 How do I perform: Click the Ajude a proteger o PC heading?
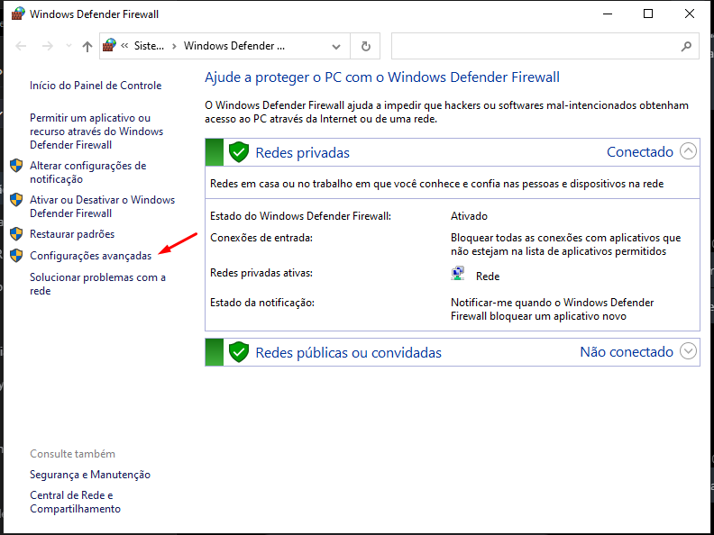(x=382, y=77)
